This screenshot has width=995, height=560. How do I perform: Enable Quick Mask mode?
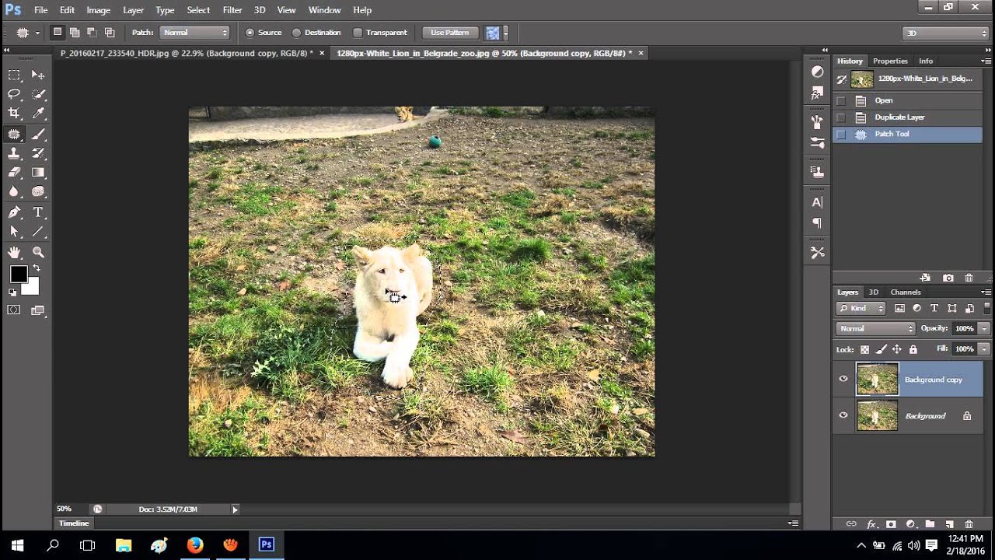pos(14,310)
